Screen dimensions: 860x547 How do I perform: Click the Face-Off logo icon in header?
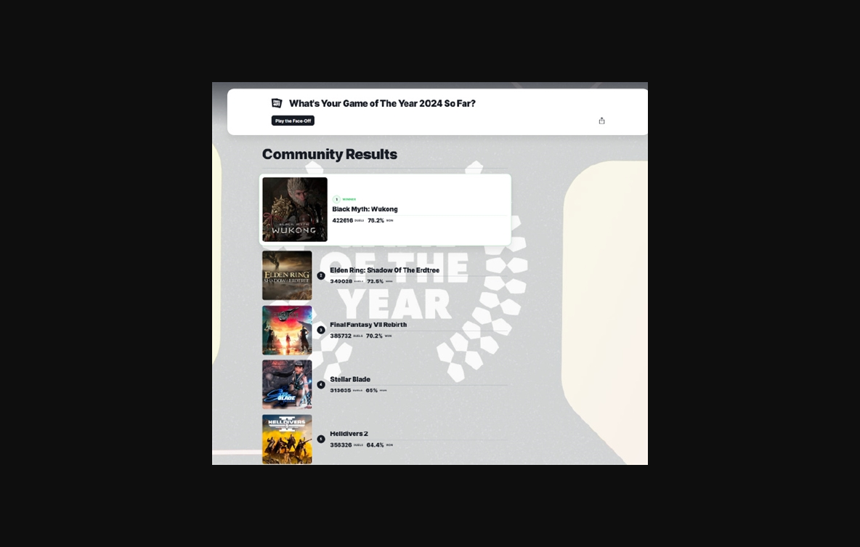(x=277, y=103)
